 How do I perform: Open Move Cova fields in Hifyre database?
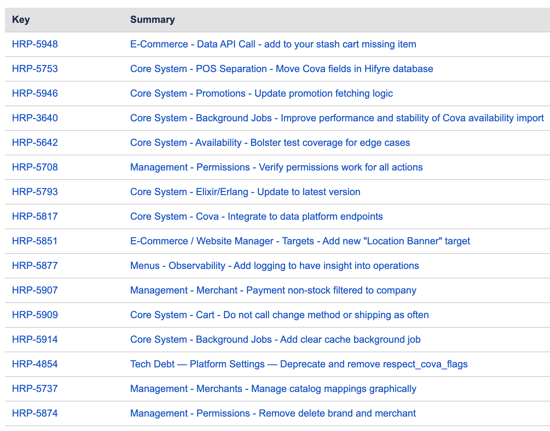point(281,69)
